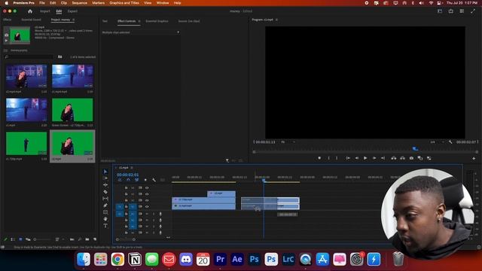Switch to the Effects tab
Image resolution: width=482 pixels, height=271 pixels.
(7, 20)
